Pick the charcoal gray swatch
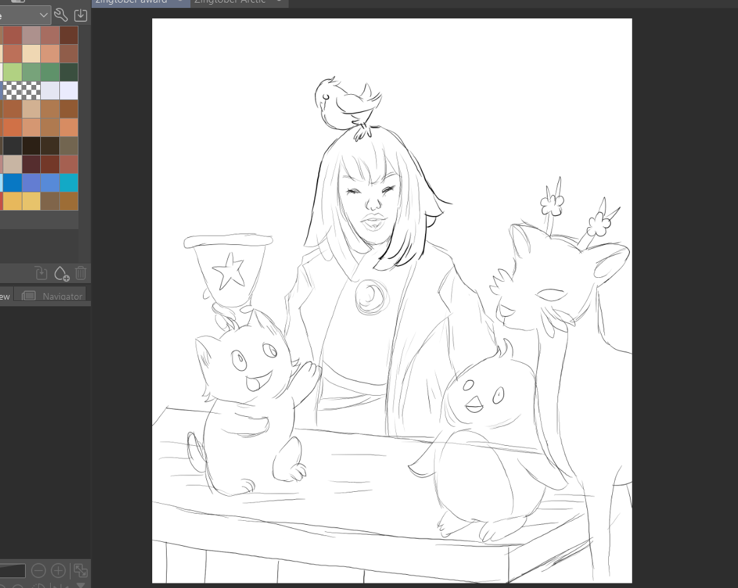Image resolution: width=738 pixels, height=588 pixels. click(x=13, y=146)
